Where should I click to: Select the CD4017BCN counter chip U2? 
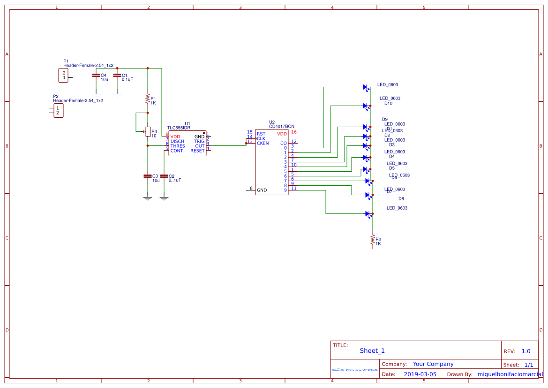click(271, 162)
